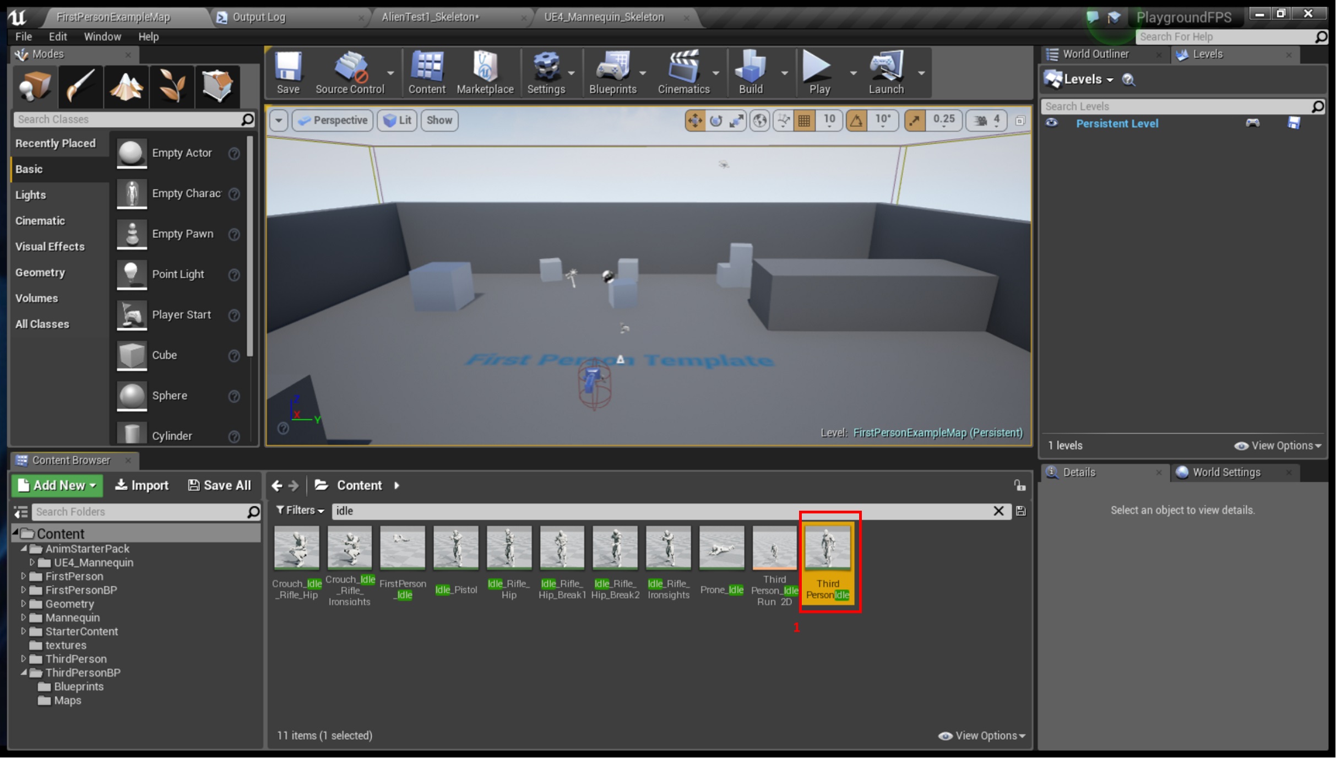The height and width of the screenshot is (758, 1336).
Task: Collapse the ThirdPersonBP folder
Action: coord(24,673)
